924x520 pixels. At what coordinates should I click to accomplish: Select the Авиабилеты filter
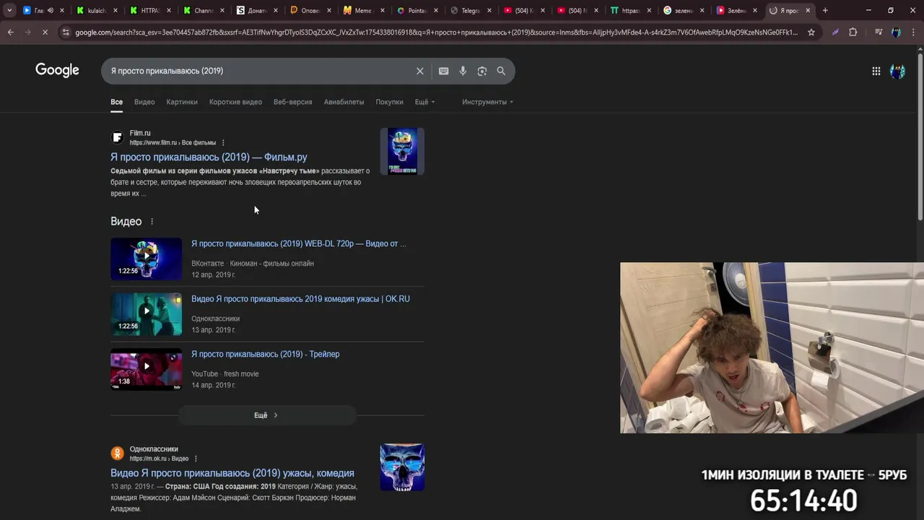coord(344,102)
